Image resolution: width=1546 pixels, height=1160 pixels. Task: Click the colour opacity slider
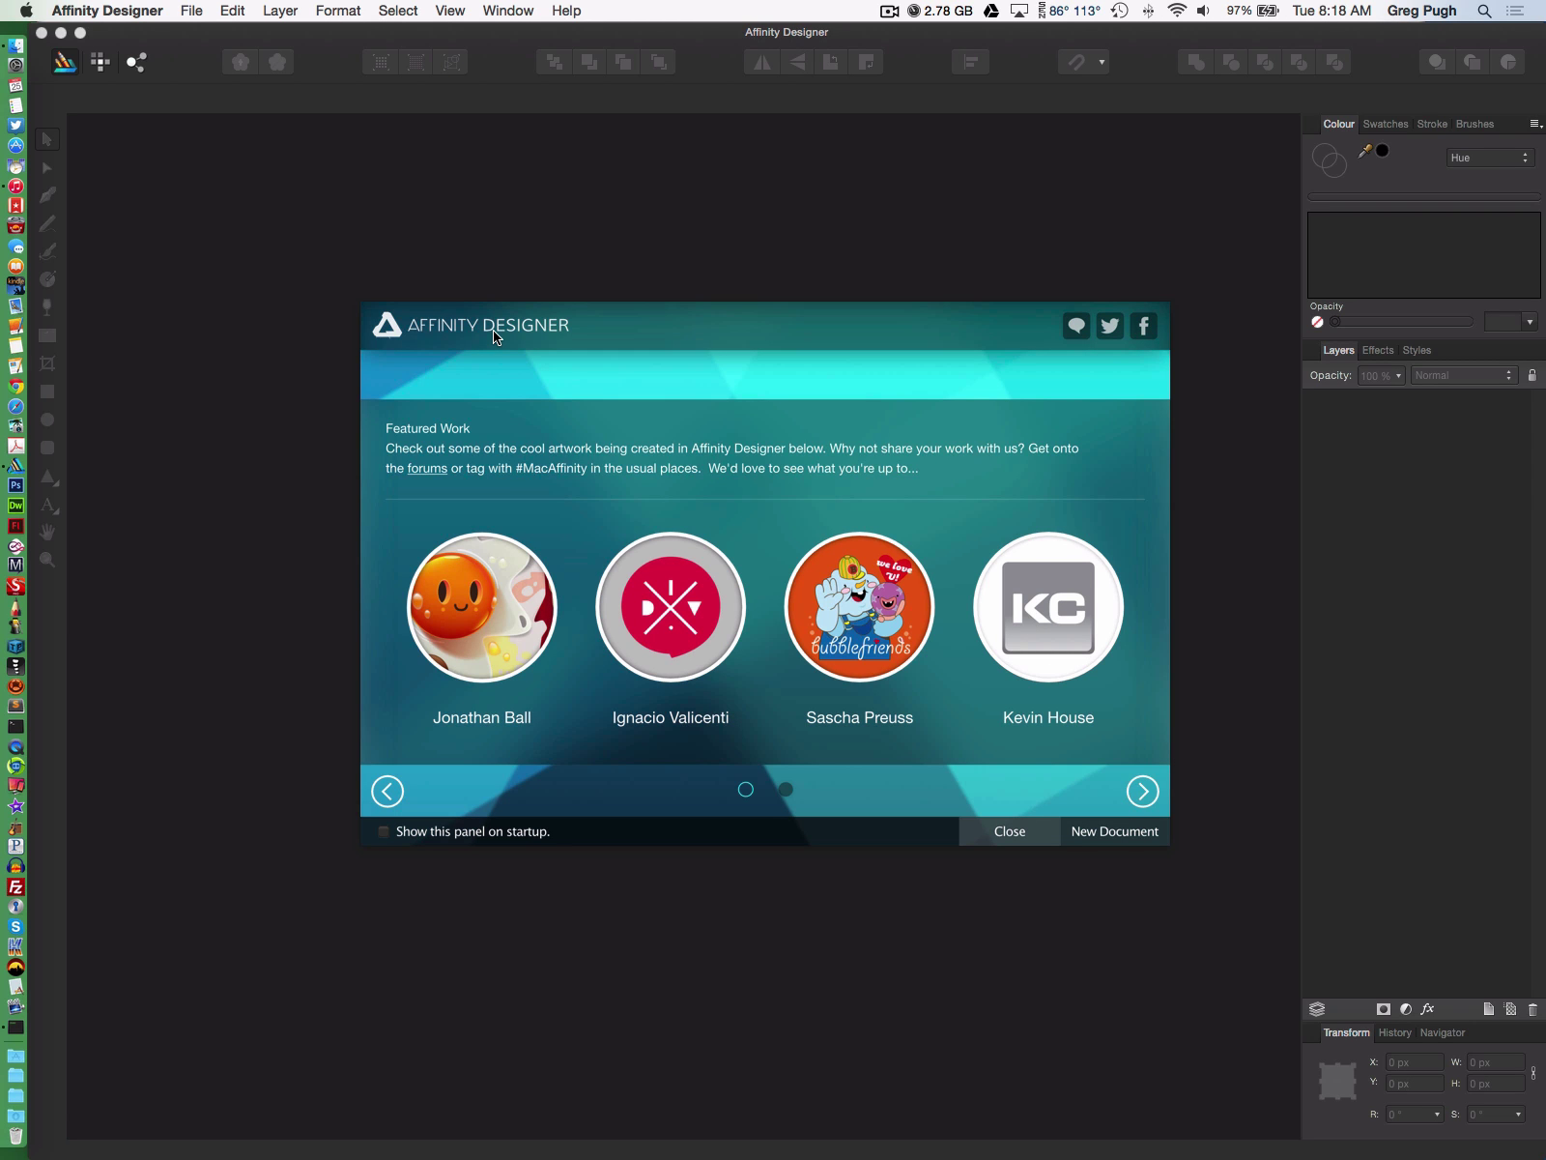point(1402,322)
